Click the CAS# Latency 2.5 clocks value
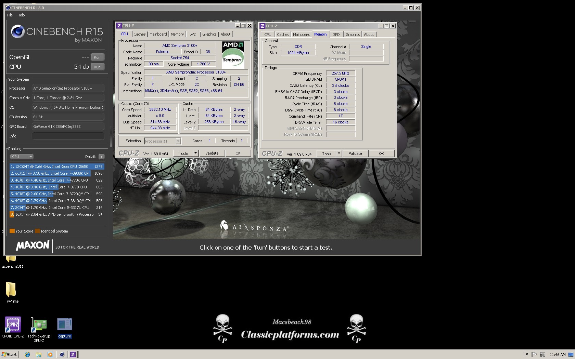The height and width of the screenshot is (359, 575). 341,85
